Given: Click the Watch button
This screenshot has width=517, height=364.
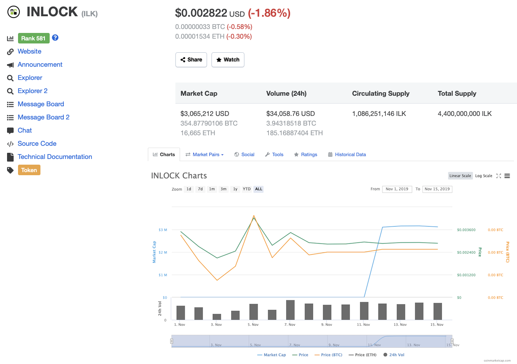Looking at the screenshot, I should tap(228, 60).
